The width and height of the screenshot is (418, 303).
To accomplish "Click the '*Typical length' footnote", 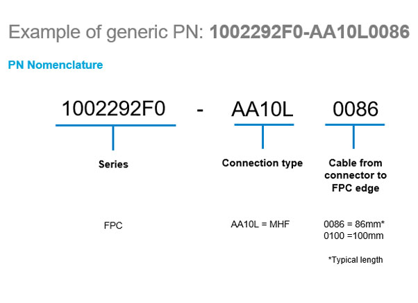I will click(x=356, y=260).
